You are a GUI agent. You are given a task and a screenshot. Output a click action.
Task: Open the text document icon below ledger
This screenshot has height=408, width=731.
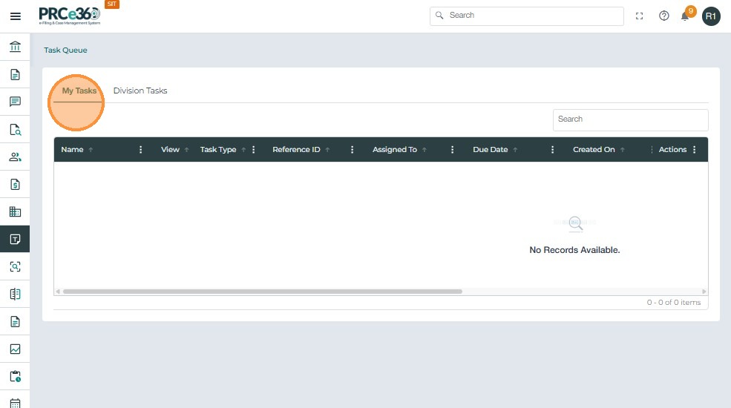(x=15, y=322)
